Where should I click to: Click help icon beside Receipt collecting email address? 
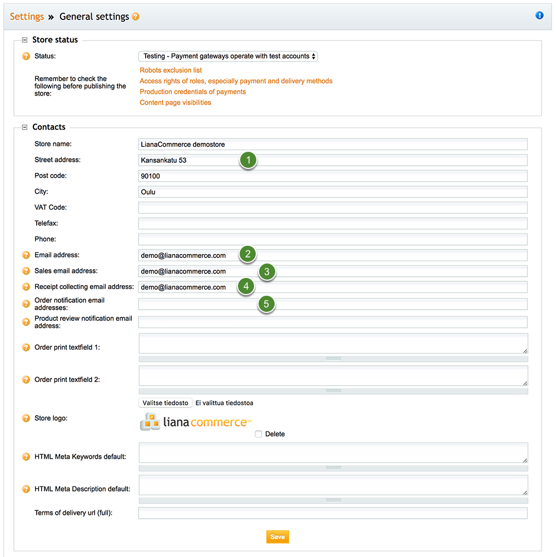tap(26, 287)
